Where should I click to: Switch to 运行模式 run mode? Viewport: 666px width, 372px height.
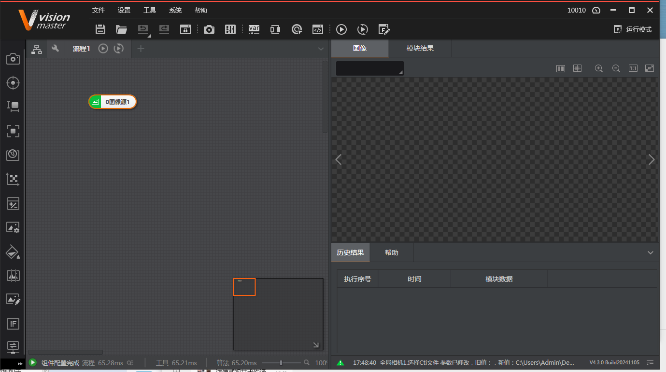click(633, 29)
